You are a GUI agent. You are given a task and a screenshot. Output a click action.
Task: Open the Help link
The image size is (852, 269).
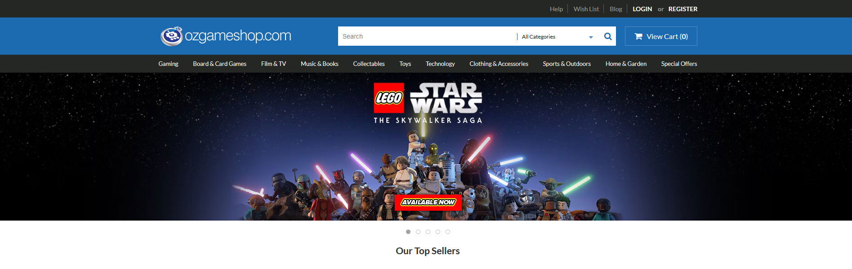[556, 9]
